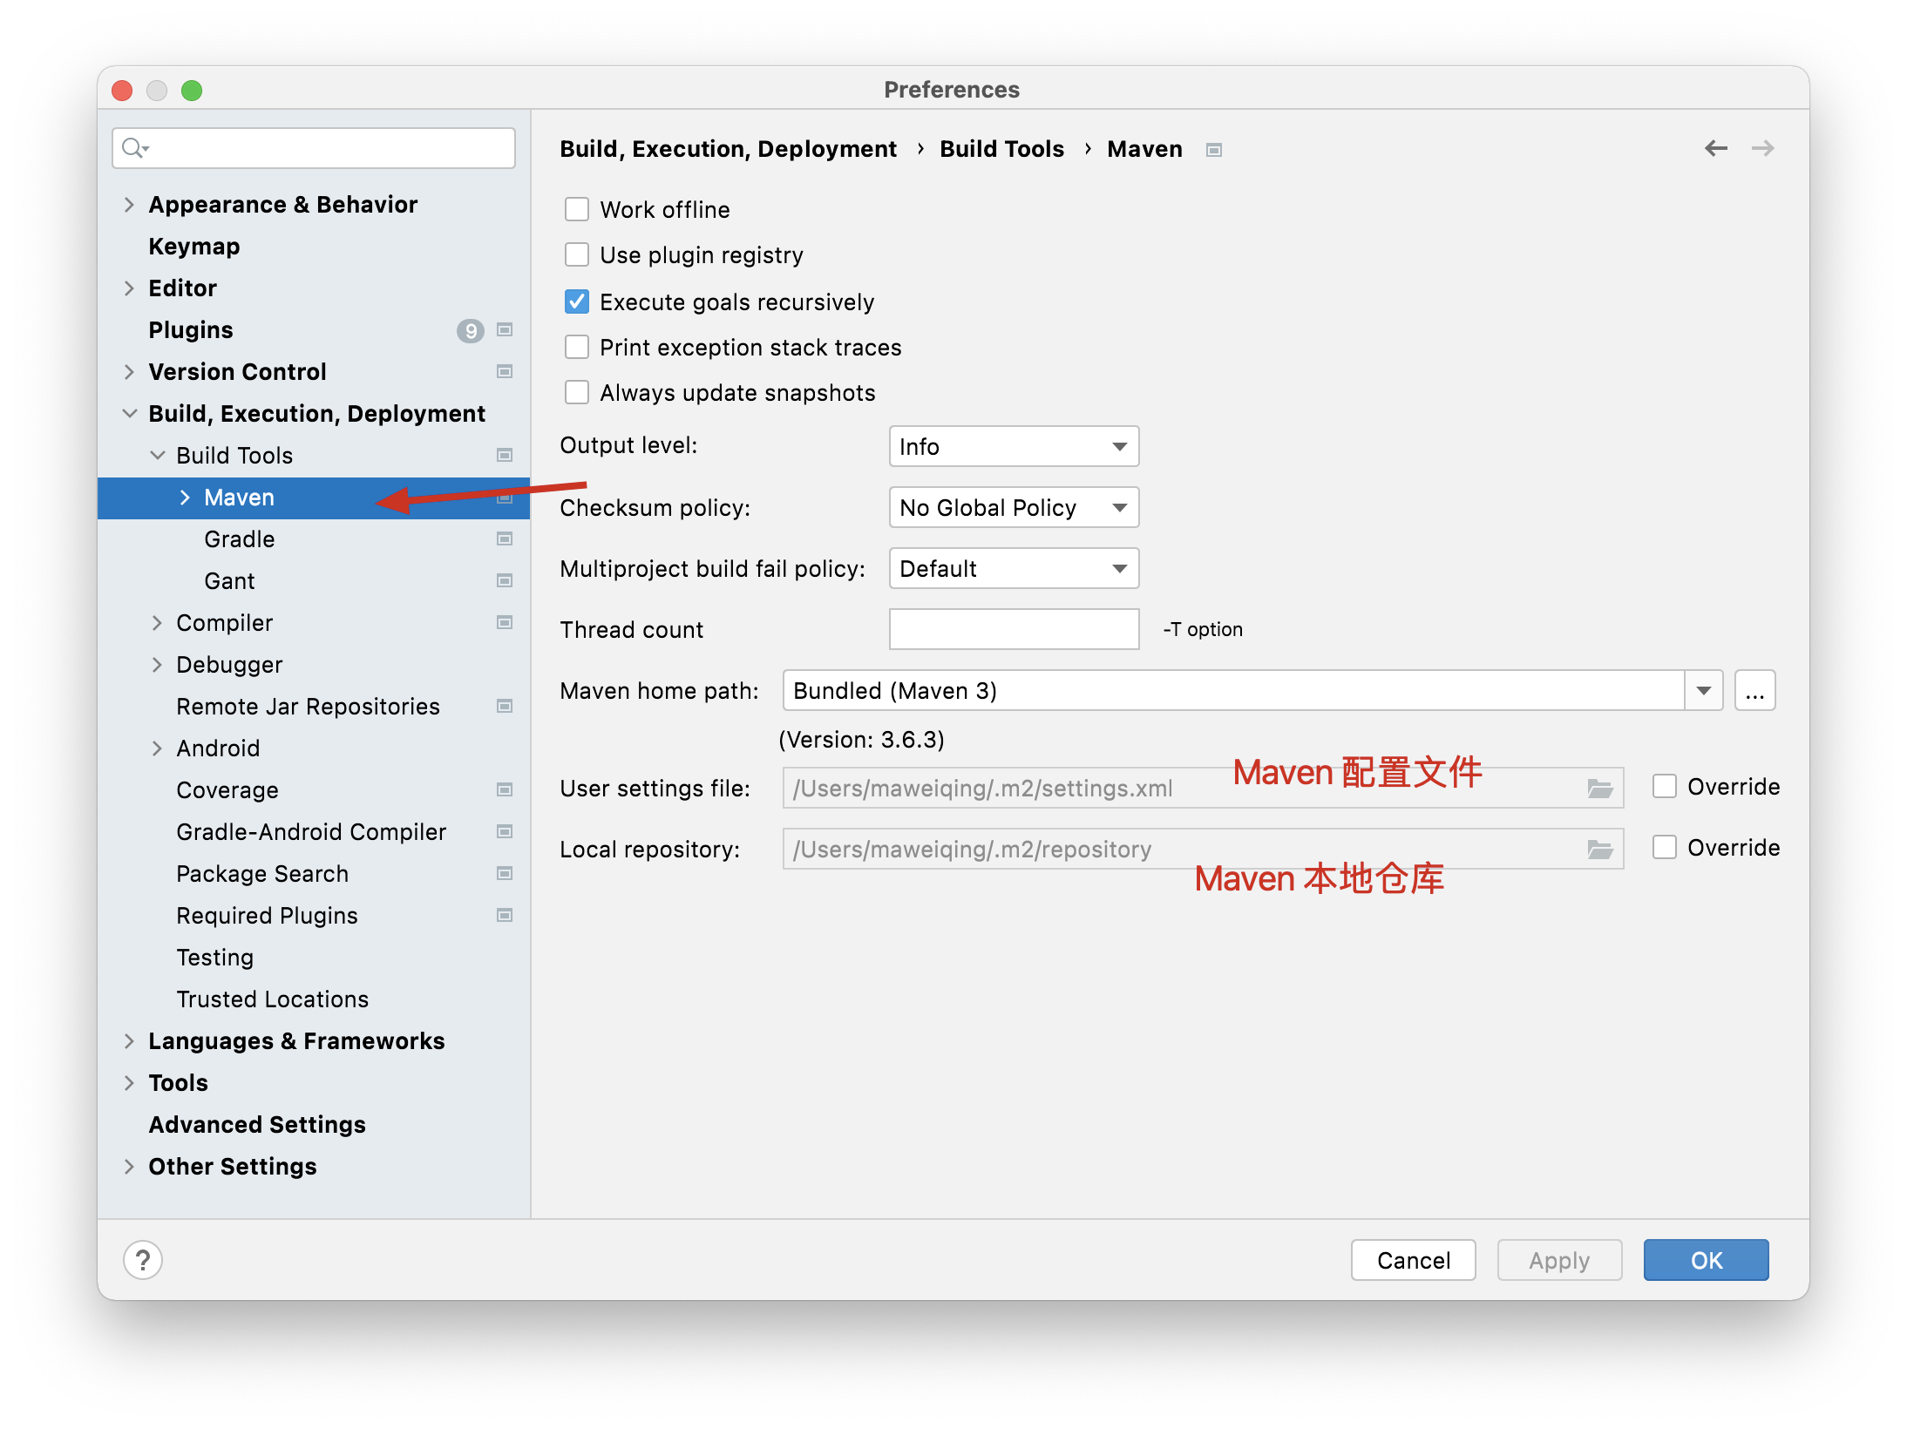The height and width of the screenshot is (1429, 1907).
Task: Select Gradle in the settings tree
Action: point(240,539)
